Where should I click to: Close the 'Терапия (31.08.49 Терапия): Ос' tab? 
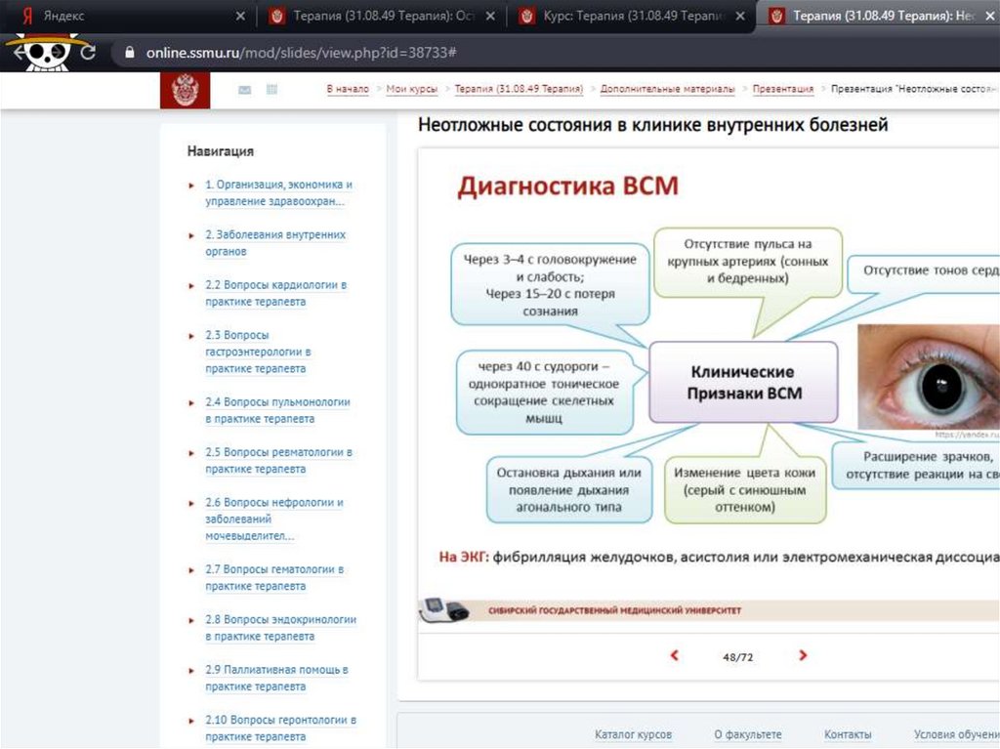(x=490, y=16)
